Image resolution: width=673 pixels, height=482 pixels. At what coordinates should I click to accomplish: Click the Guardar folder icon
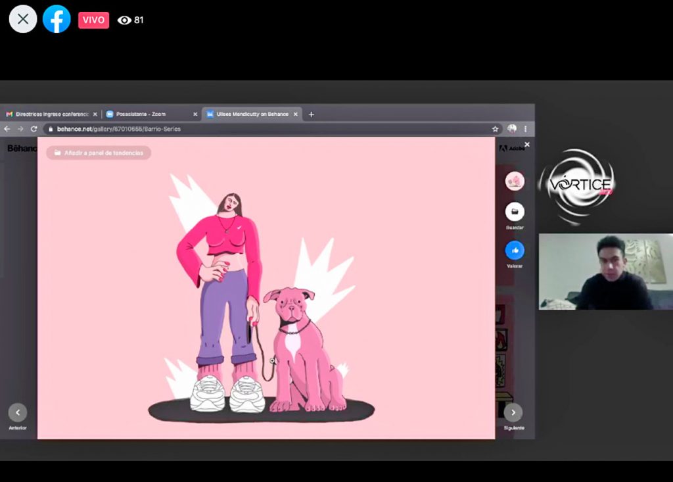pyautogui.click(x=515, y=211)
